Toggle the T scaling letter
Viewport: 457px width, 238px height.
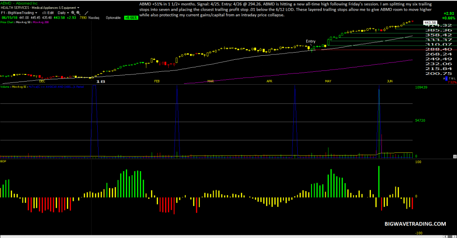click(x=450, y=78)
